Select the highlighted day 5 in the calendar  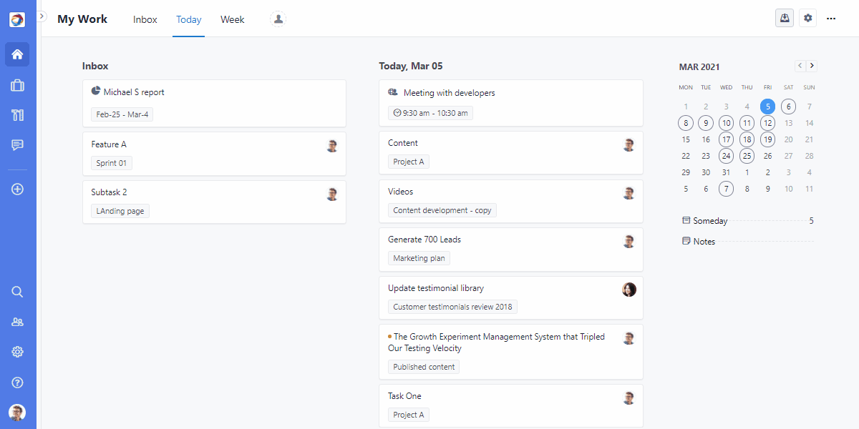pyautogui.click(x=767, y=107)
